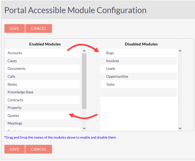Select Accounts in Enabled Modules
Screen dimensions: 195x161
click(15, 53)
